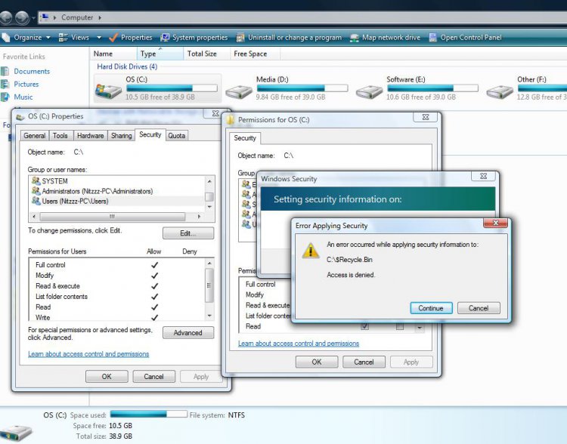The image size is (567, 444).
Task: Close the Error Applying Security dialog
Action: click(496, 223)
